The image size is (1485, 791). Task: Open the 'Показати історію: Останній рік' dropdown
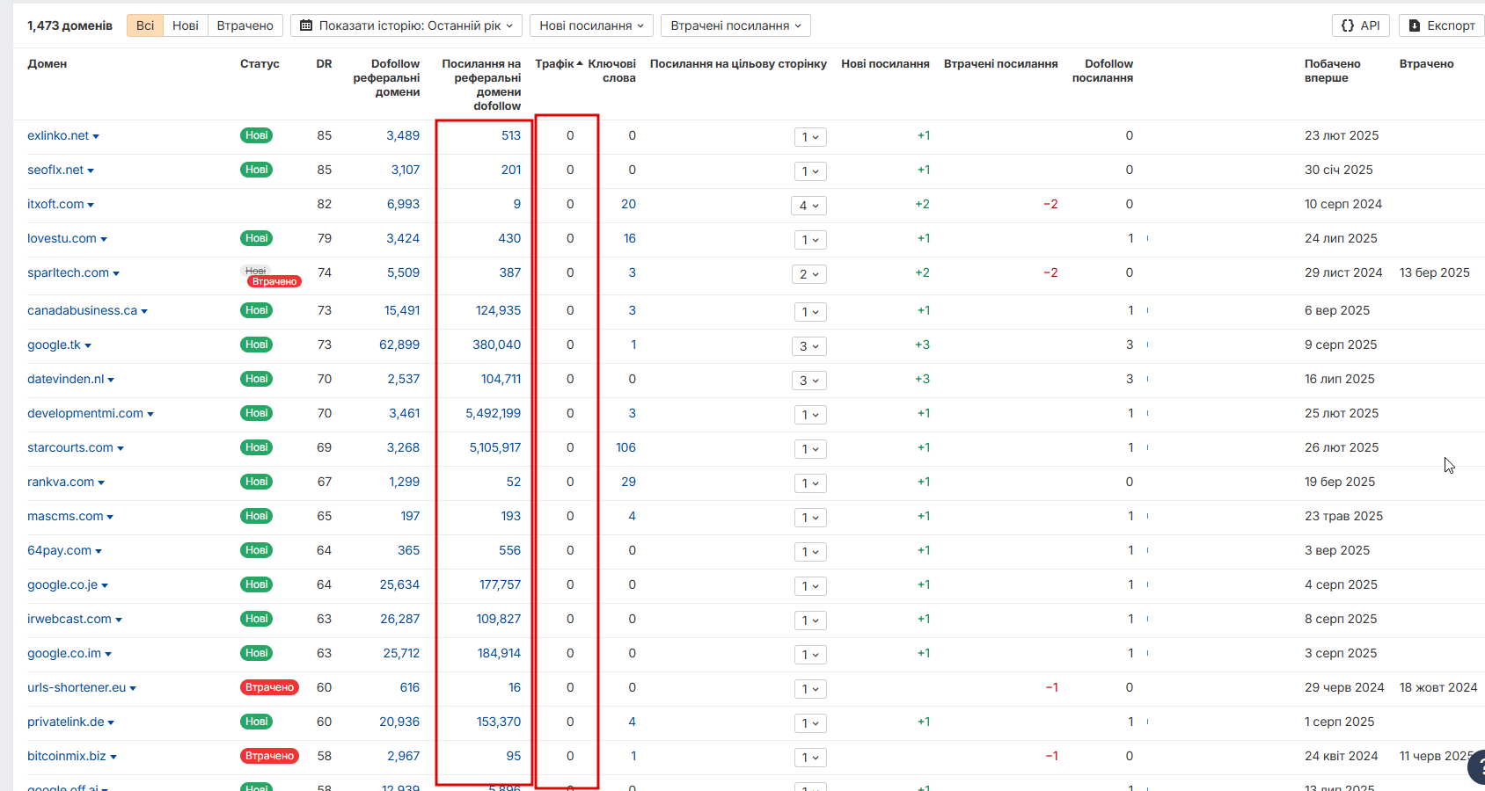406,25
